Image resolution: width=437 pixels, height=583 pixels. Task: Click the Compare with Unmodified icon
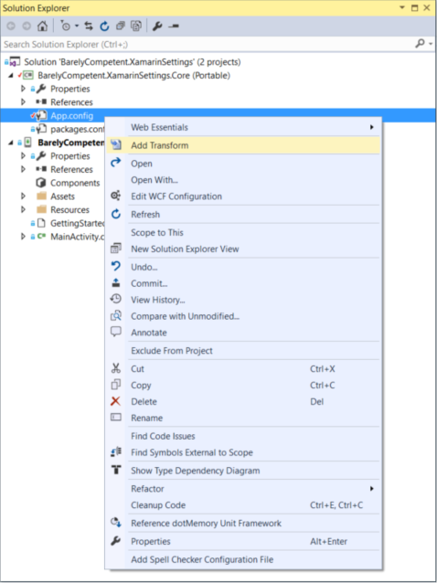tap(116, 316)
